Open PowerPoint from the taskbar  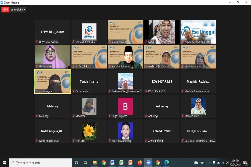click(x=131, y=163)
